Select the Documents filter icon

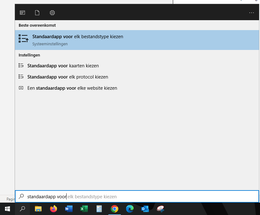pyautogui.click(x=37, y=13)
